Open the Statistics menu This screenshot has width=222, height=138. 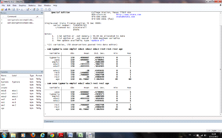[32, 6]
